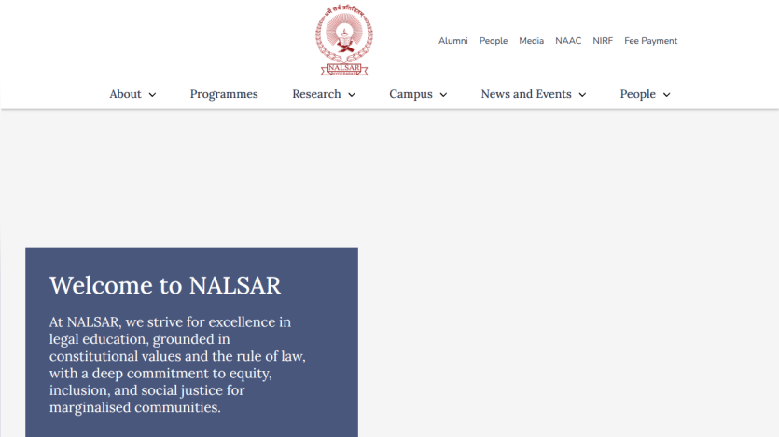Open the People item in main navigation
The image size is (779, 437).
637,94
